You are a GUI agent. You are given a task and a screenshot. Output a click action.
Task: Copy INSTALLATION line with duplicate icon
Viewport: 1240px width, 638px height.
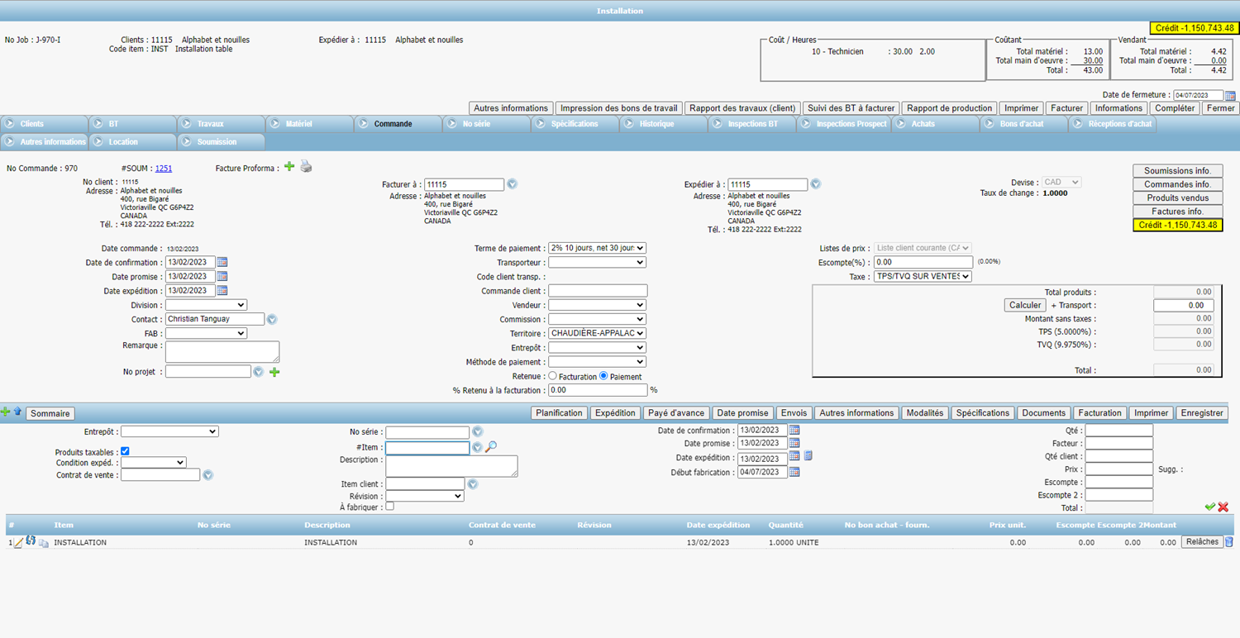(x=44, y=543)
